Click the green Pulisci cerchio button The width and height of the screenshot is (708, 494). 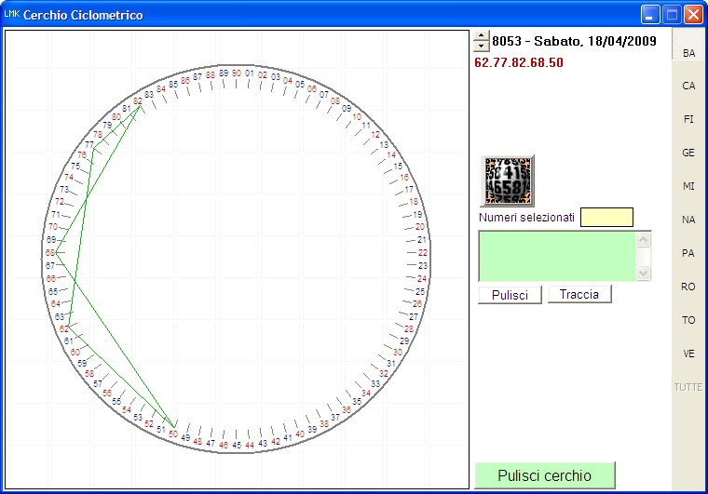(x=545, y=475)
